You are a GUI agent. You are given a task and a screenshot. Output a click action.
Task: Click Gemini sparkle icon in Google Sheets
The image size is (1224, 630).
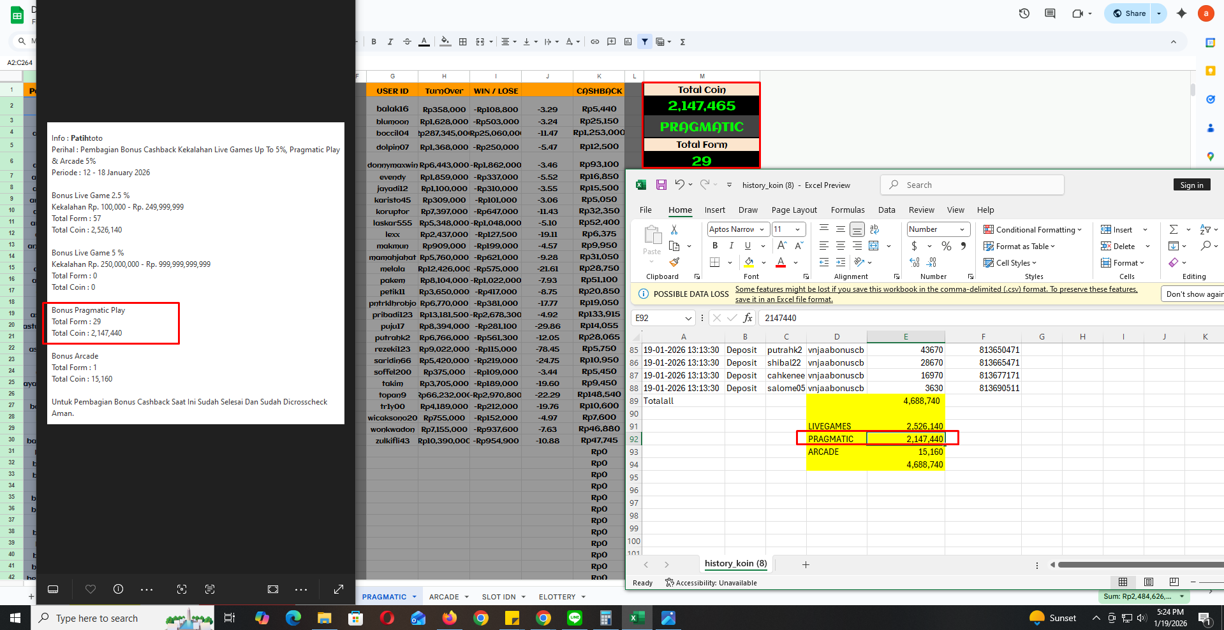coord(1181,13)
